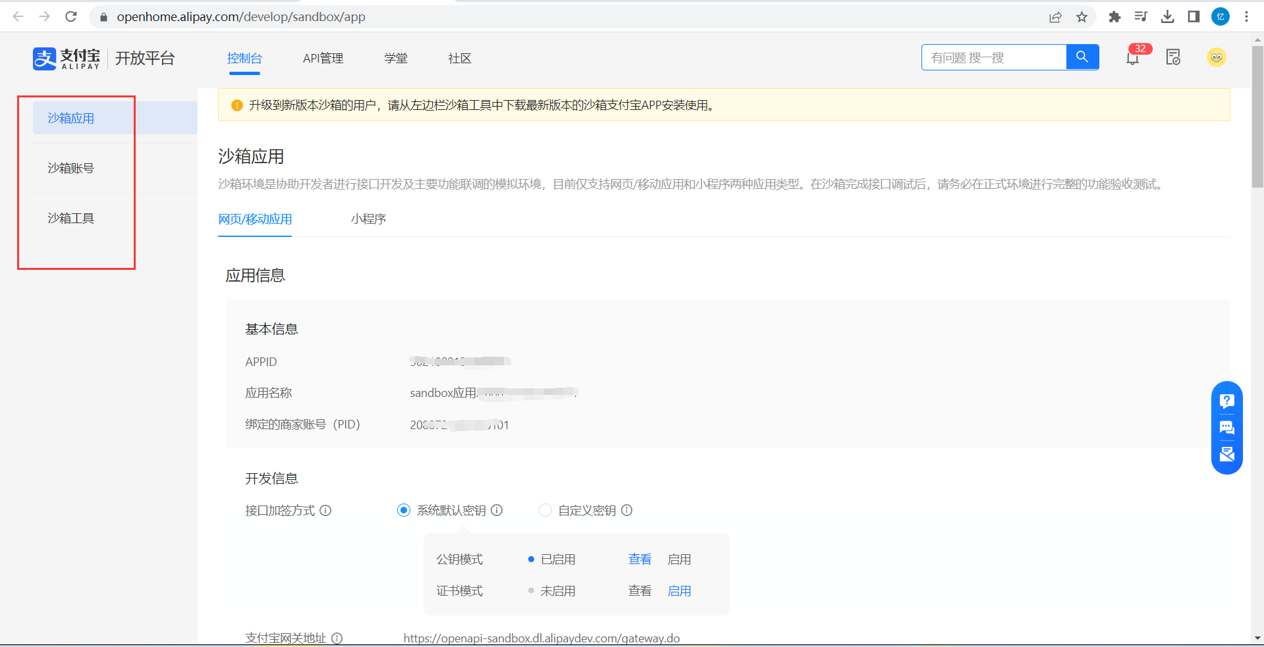Open the media control playlist icon
The image size is (1264, 647).
(1141, 17)
